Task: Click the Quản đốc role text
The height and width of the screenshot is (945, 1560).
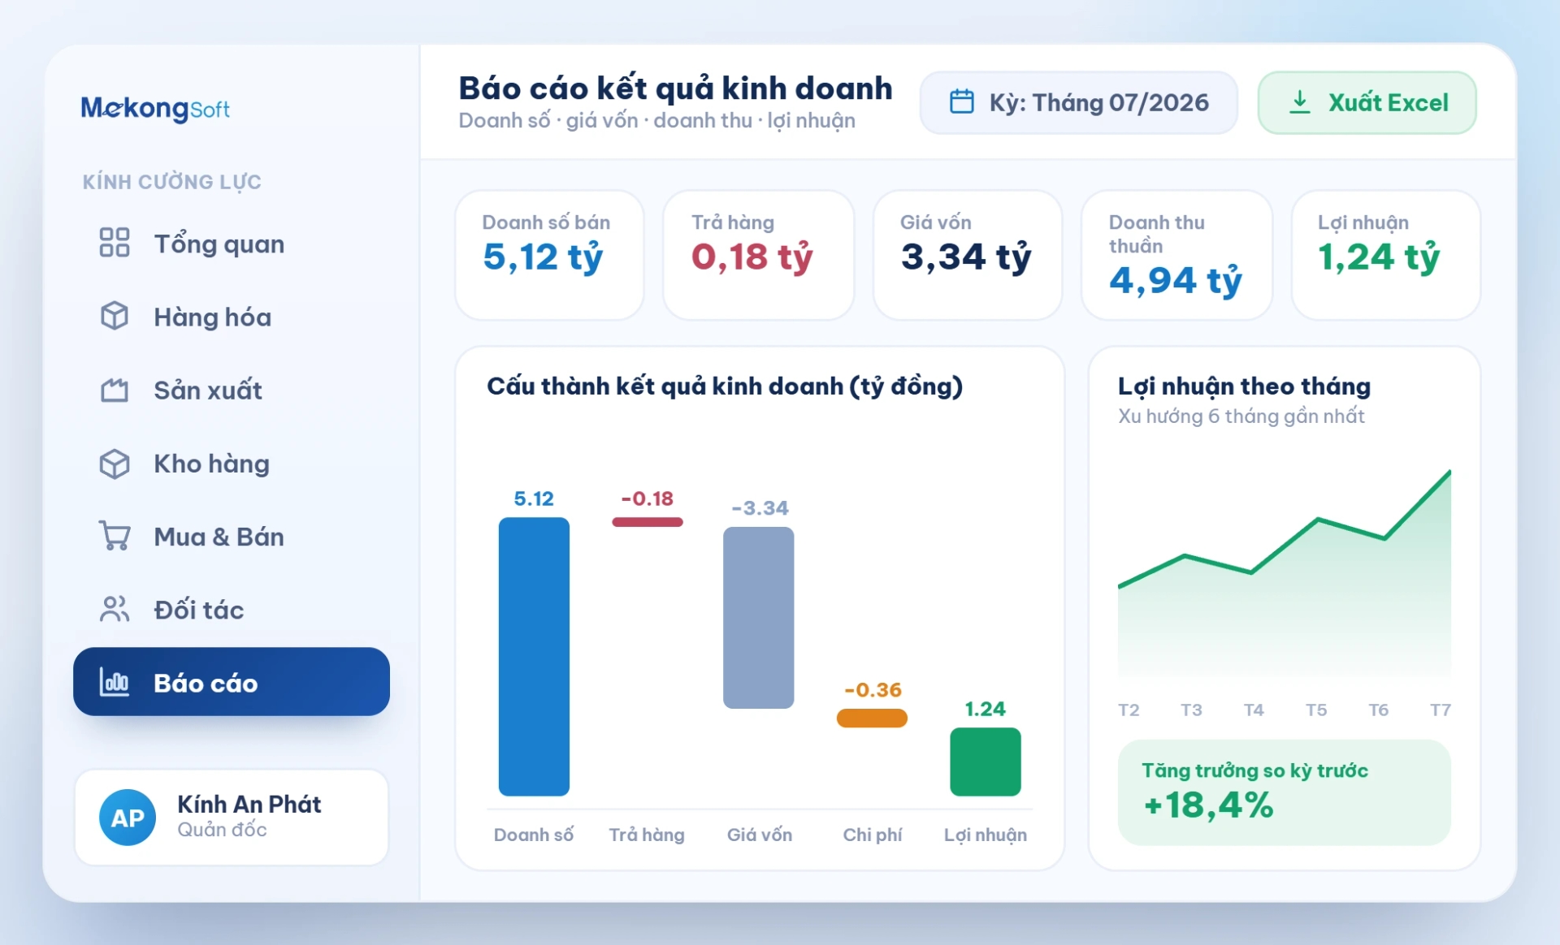Action: pos(222,830)
